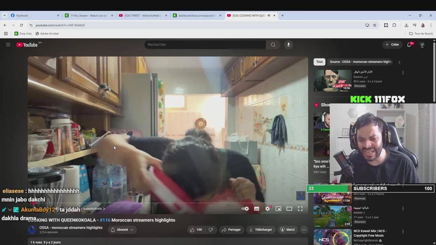The image size is (436, 245).
Task: Click the Créer create button
Action: pos(392,45)
